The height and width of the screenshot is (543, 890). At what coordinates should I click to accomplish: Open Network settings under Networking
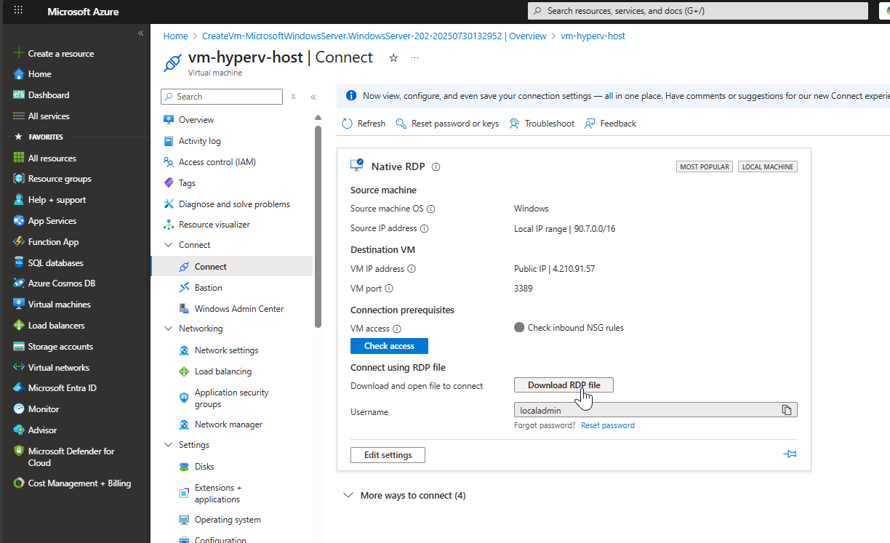(227, 350)
